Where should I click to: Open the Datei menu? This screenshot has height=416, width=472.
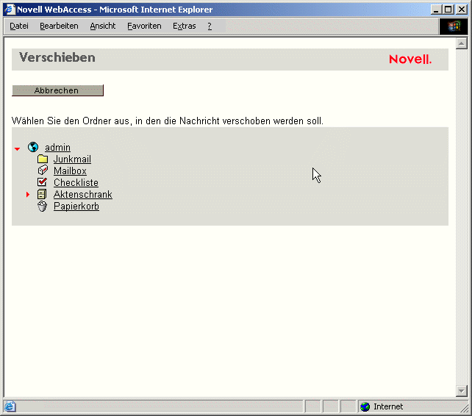tap(19, 26)
